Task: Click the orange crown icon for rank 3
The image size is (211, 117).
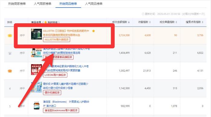Action: point(10,71)
